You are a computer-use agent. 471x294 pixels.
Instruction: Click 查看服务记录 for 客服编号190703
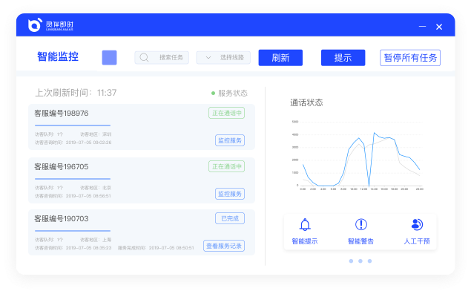click(224, 246)
